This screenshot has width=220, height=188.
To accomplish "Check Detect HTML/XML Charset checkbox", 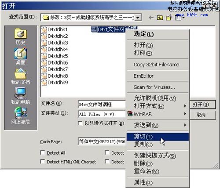I will (x=43, y=162).
